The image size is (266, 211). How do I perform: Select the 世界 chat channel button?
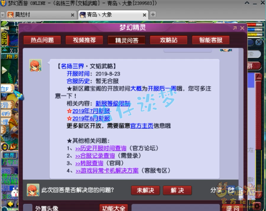click(9, 155)
